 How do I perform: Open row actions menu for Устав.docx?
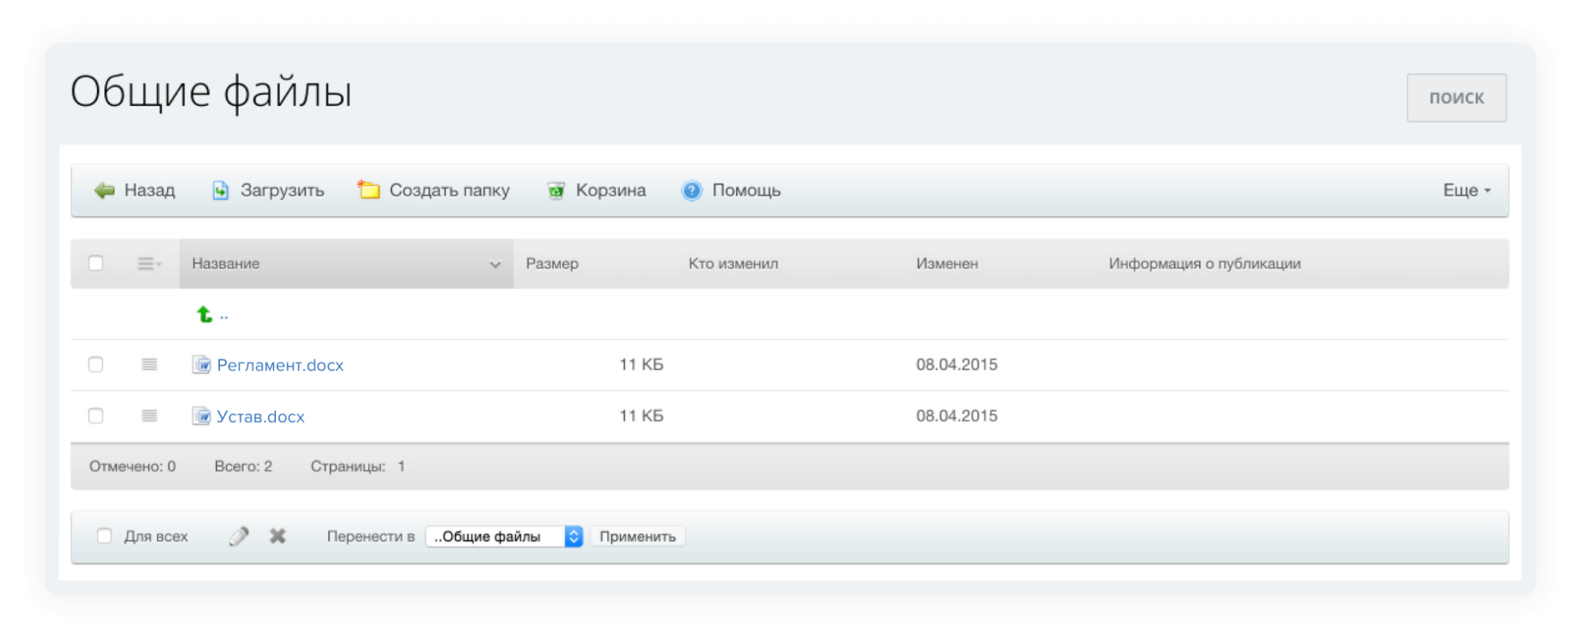click(x=149, y=416)
